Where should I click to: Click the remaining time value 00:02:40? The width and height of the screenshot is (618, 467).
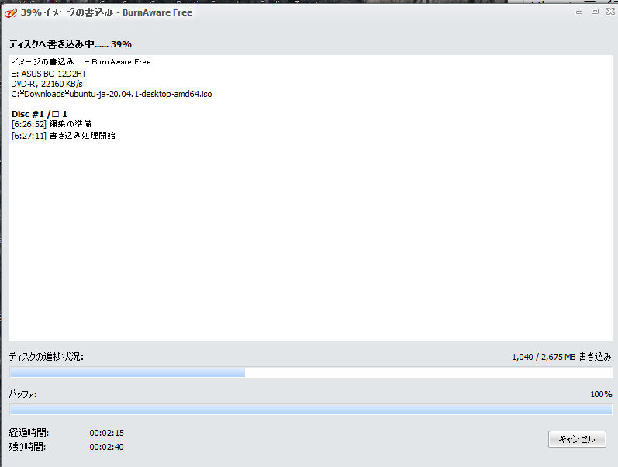(x=106, y=447)
